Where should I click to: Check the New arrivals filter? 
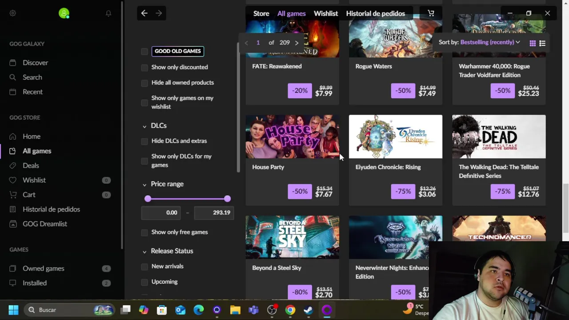pos(144,267)
